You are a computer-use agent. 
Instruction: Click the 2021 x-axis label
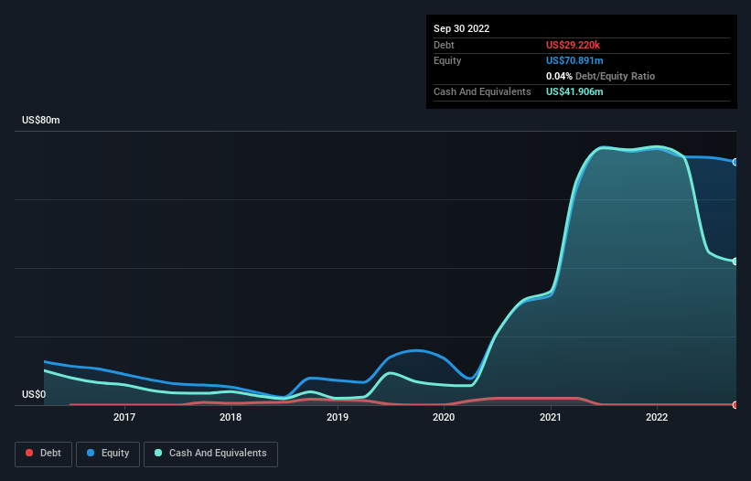pos(551,417)
